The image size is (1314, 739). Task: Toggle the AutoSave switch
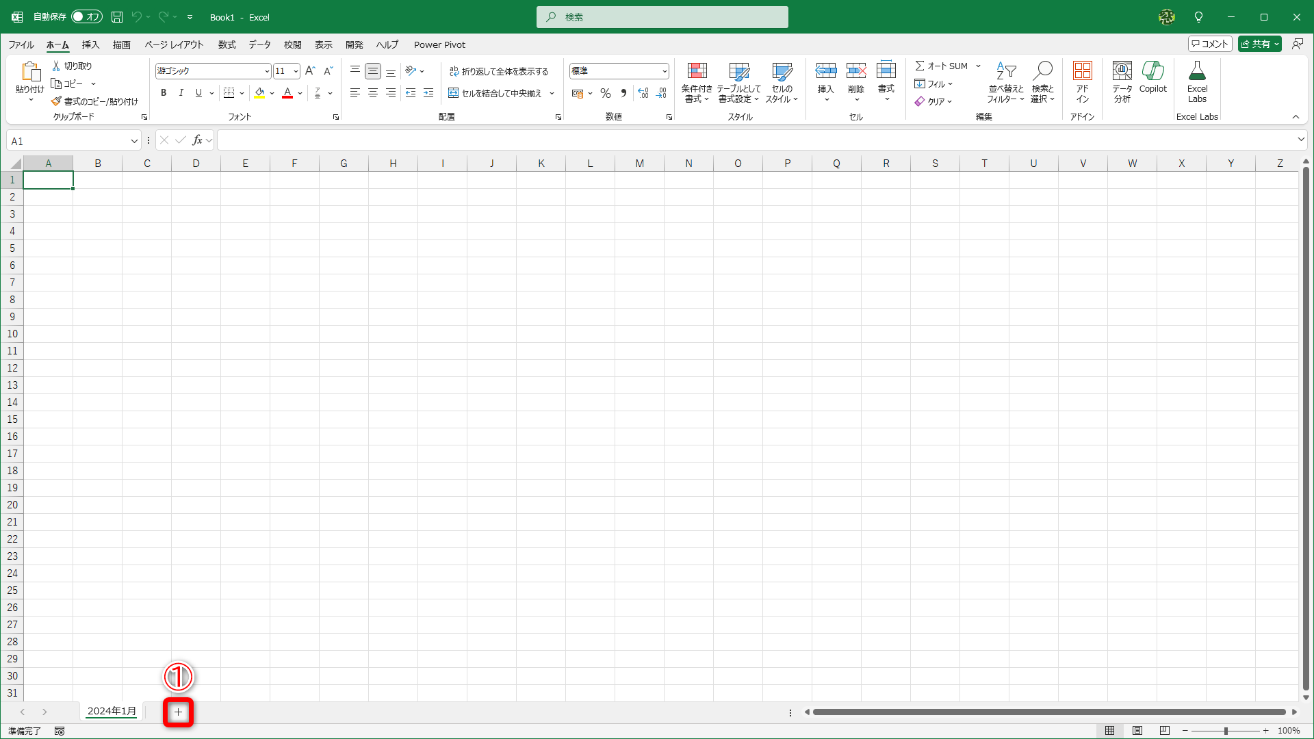tap(87, 16)
